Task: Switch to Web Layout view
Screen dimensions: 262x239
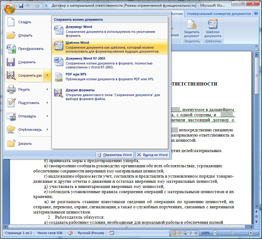Action: pyautogui.click(x=185, y=233)
